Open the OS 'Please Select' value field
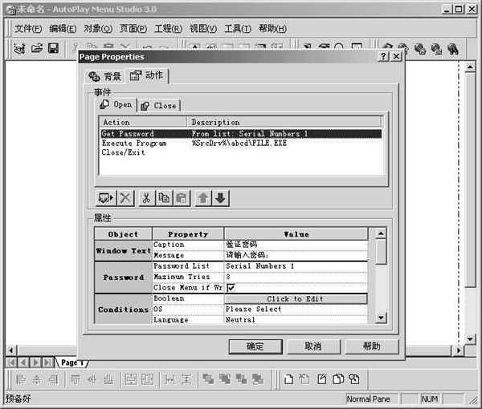Screen dimensions: 482x409 (x=296, y=309)
